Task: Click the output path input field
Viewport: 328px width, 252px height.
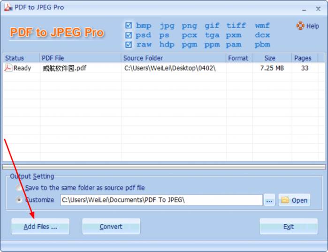Action: tap(161, 200)
